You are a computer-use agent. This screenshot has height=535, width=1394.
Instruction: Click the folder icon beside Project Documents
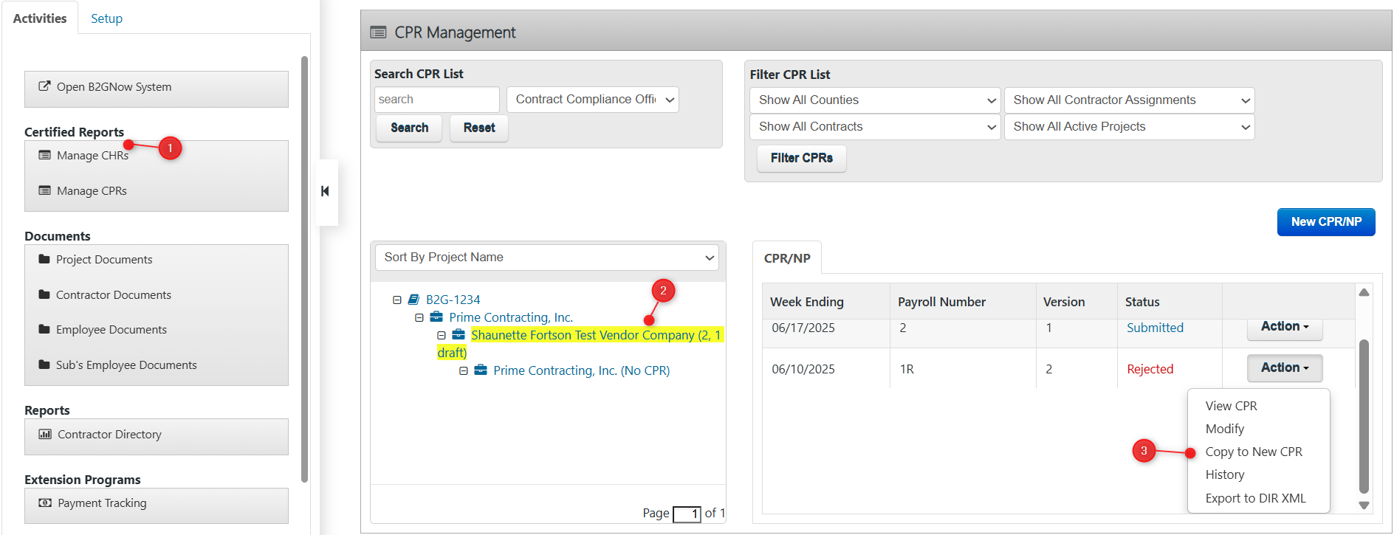44,259
